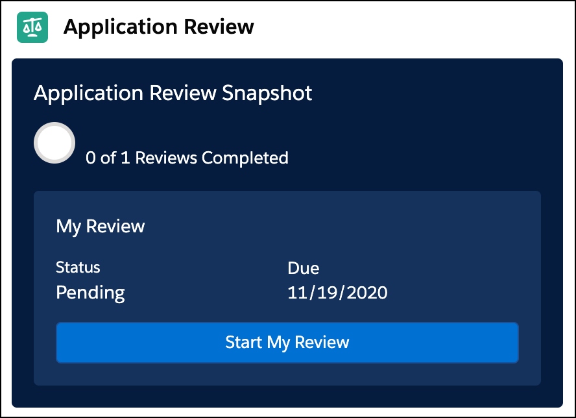Select the due date 11/19/2020

pos(337,293)
